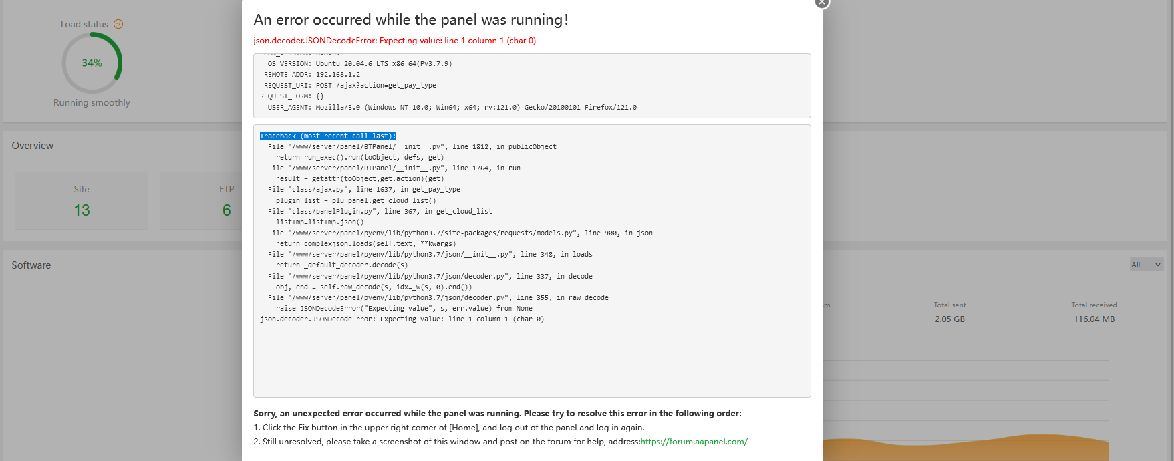Open the All network filter dropdown
1174x461 pixels.
click(x=1146, y=265)
